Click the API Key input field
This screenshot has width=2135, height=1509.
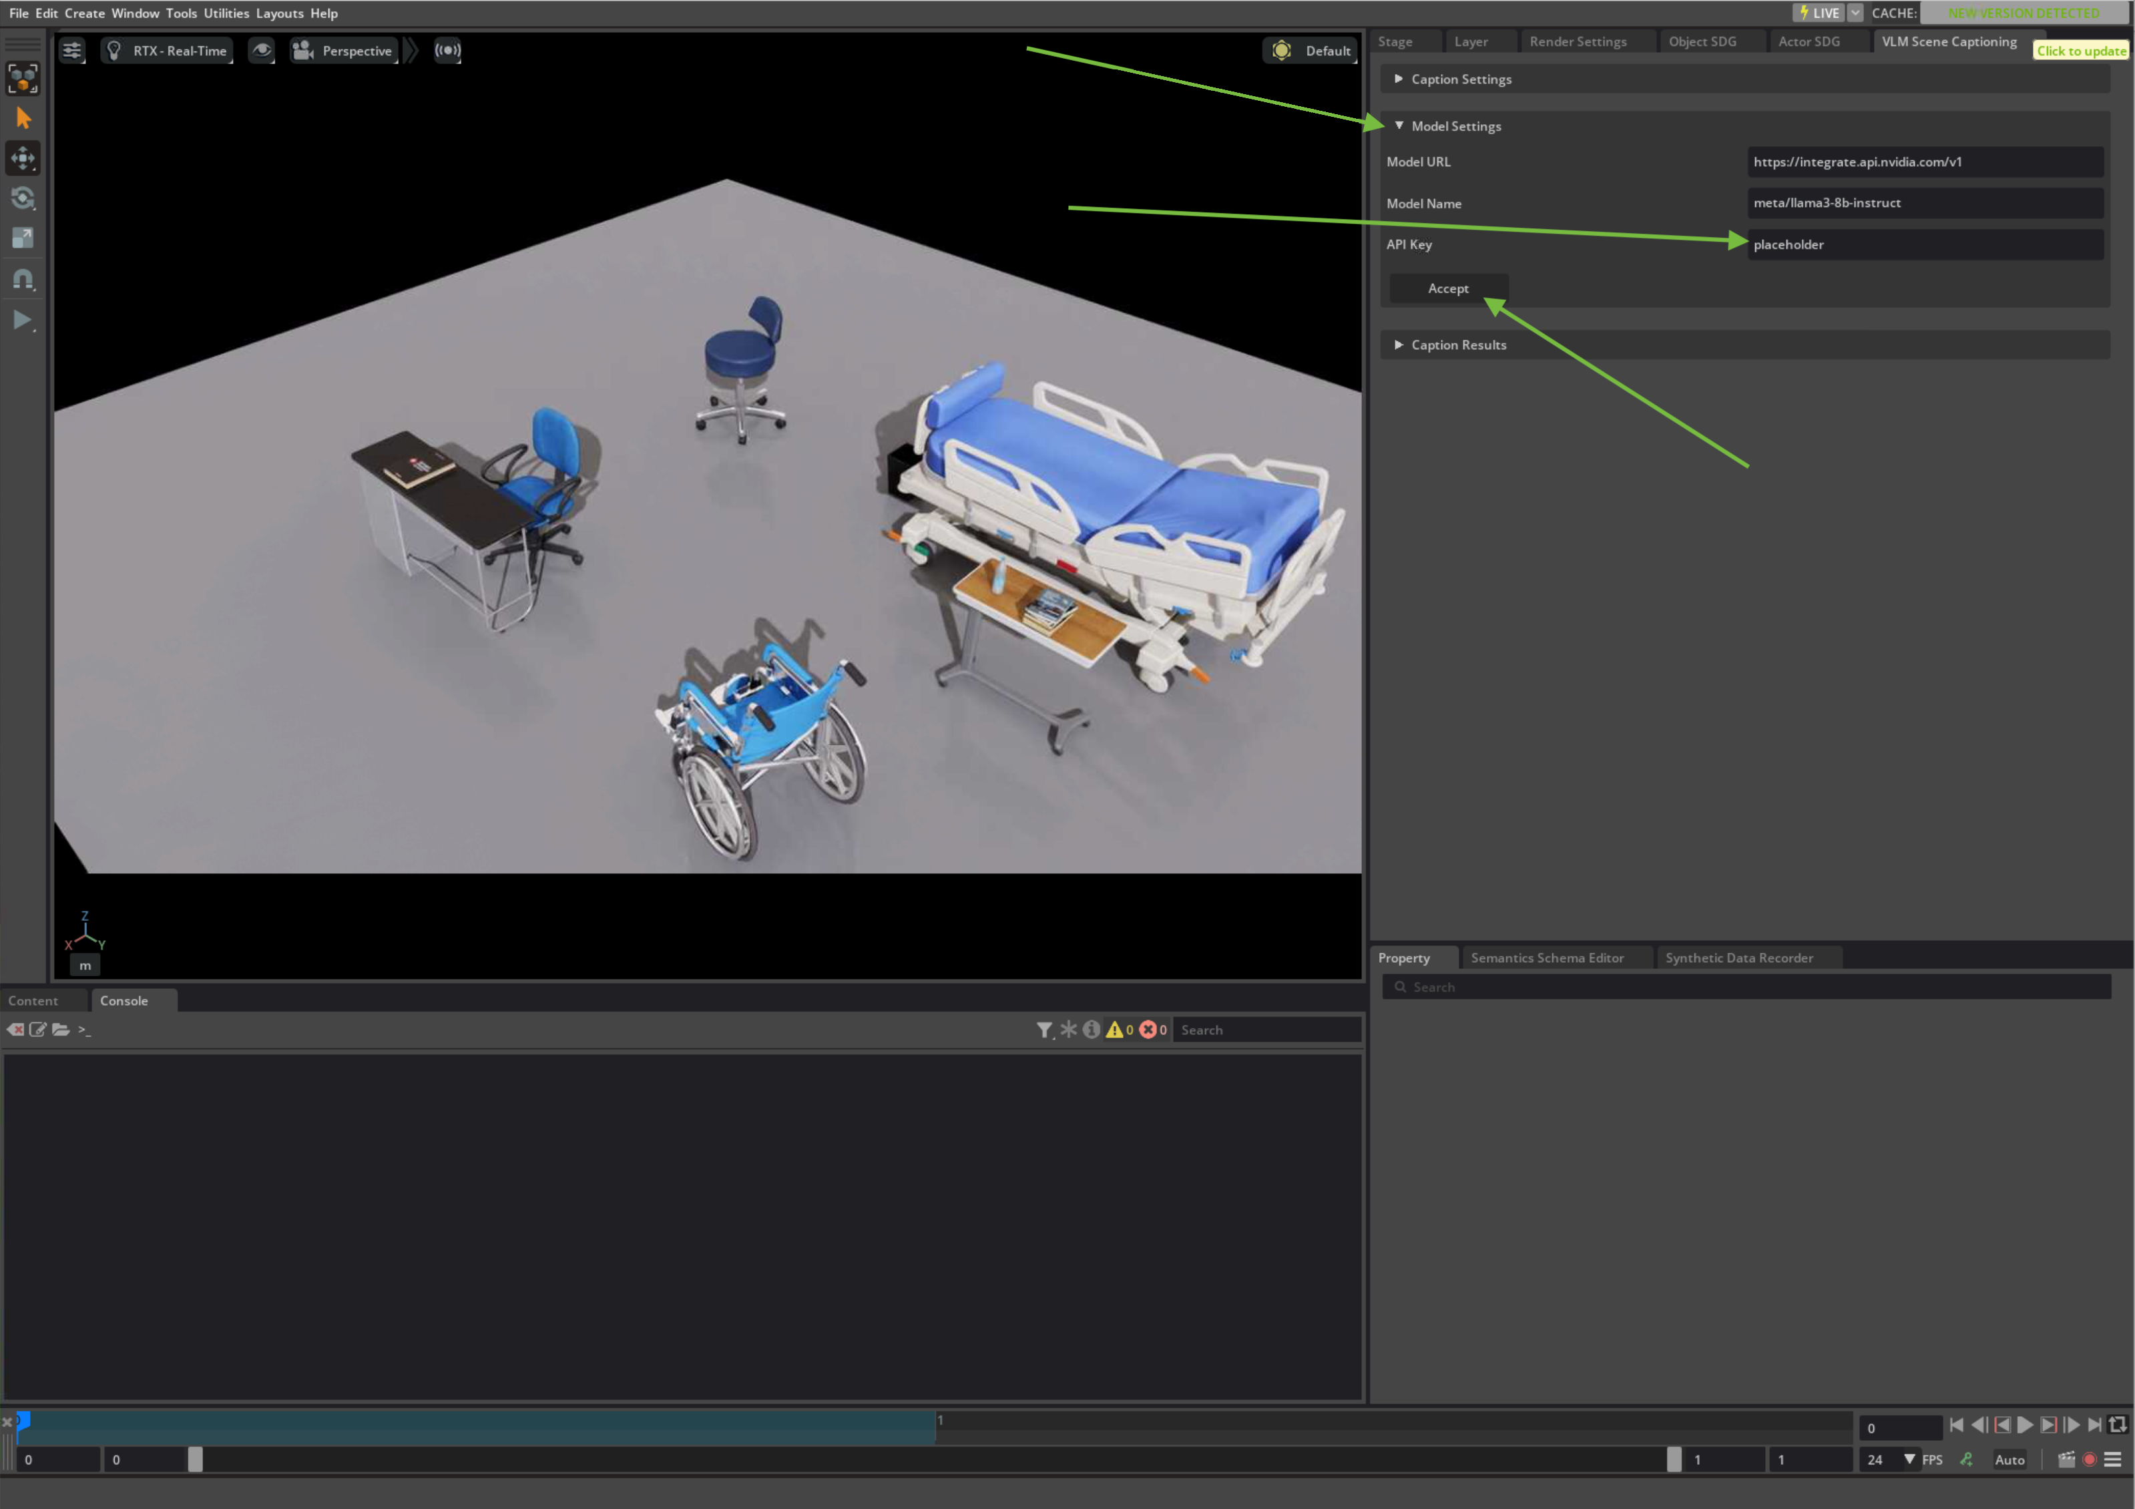point(1925,244)
